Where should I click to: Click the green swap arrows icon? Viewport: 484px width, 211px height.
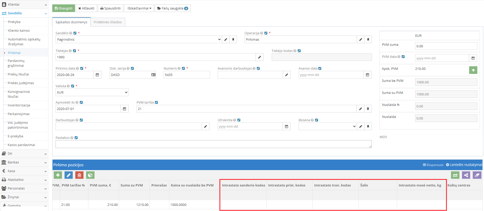(455, 175)
